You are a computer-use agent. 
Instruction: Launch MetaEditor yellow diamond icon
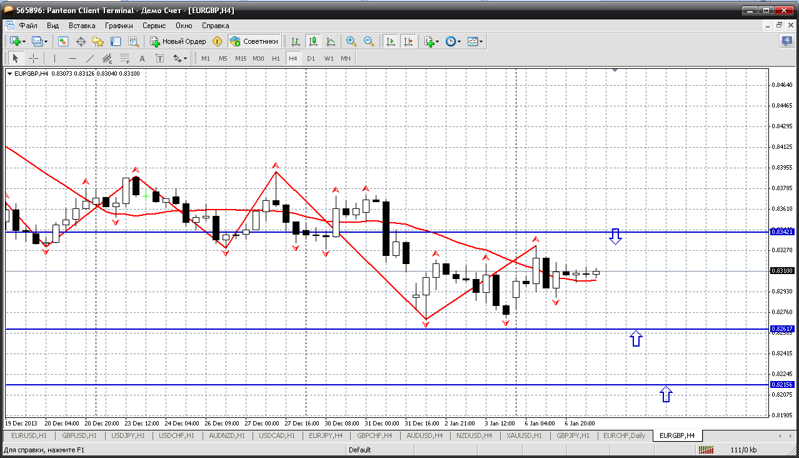(x=217, y=41)
